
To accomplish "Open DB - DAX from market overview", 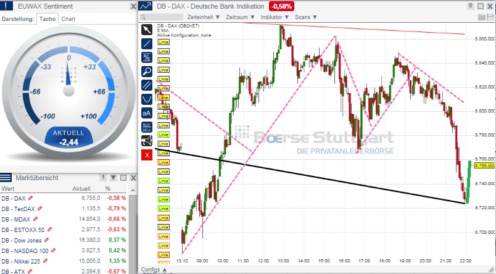I will coord(14,198).
